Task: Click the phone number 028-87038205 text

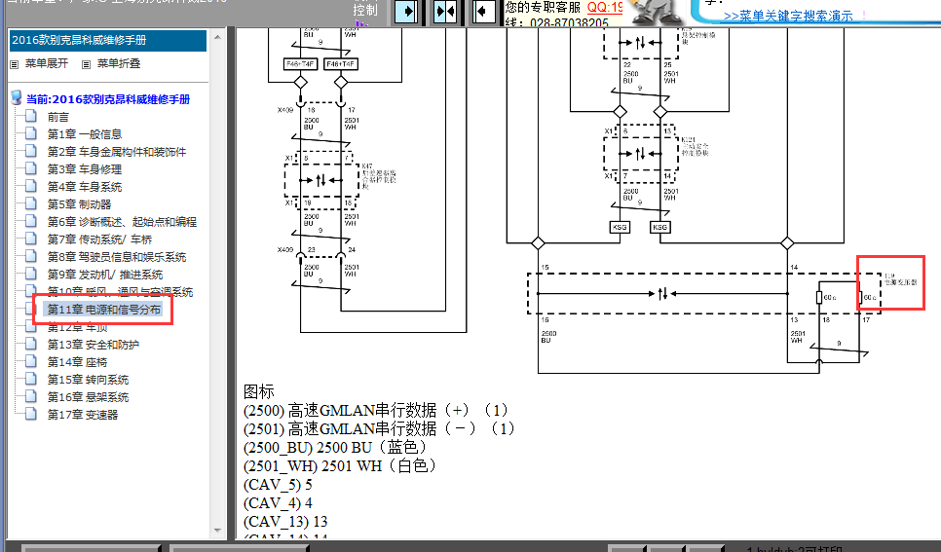Action: pyautogui.click(x=570, y=22)
